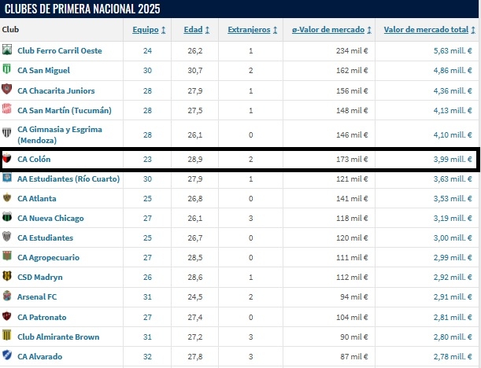This screenshot has width=481, height=368.
Task: Click the CA Atlanta crest icon
Action: click(x=7, y=198)
